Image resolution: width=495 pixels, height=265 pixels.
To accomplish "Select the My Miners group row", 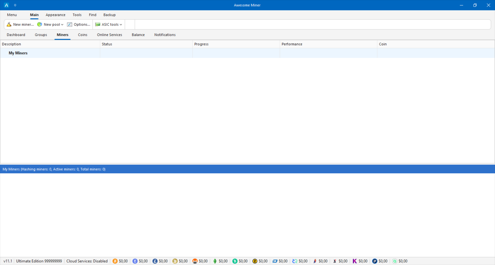I will 247,53.
